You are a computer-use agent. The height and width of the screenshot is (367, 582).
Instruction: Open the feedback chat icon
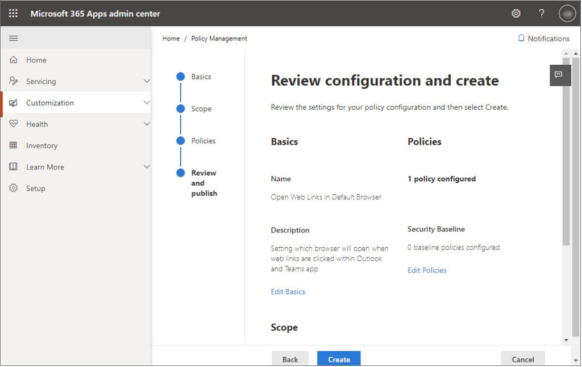tap(559, 75)
